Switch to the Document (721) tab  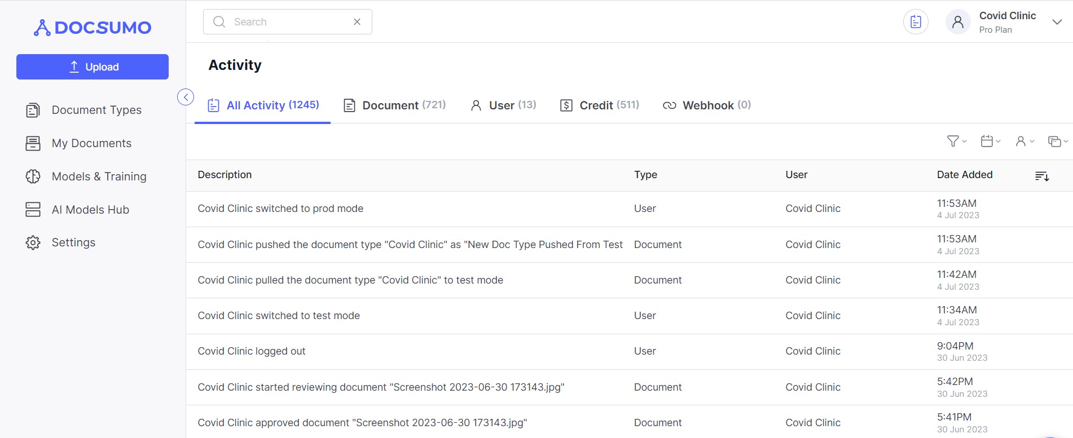[x=395, y=105]
